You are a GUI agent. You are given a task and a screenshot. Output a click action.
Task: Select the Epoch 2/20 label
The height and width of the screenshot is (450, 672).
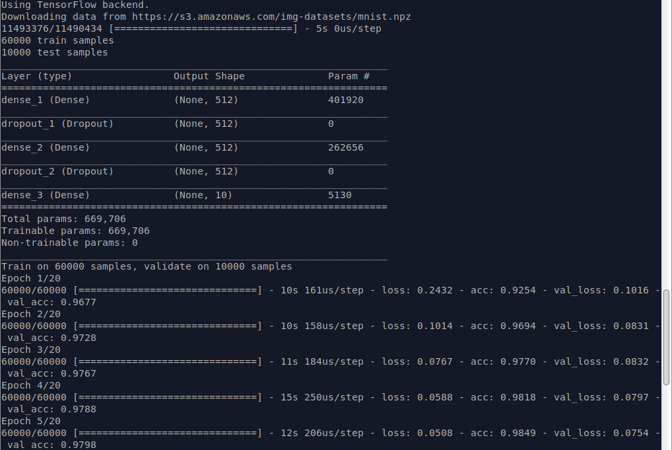pos(26,314)
